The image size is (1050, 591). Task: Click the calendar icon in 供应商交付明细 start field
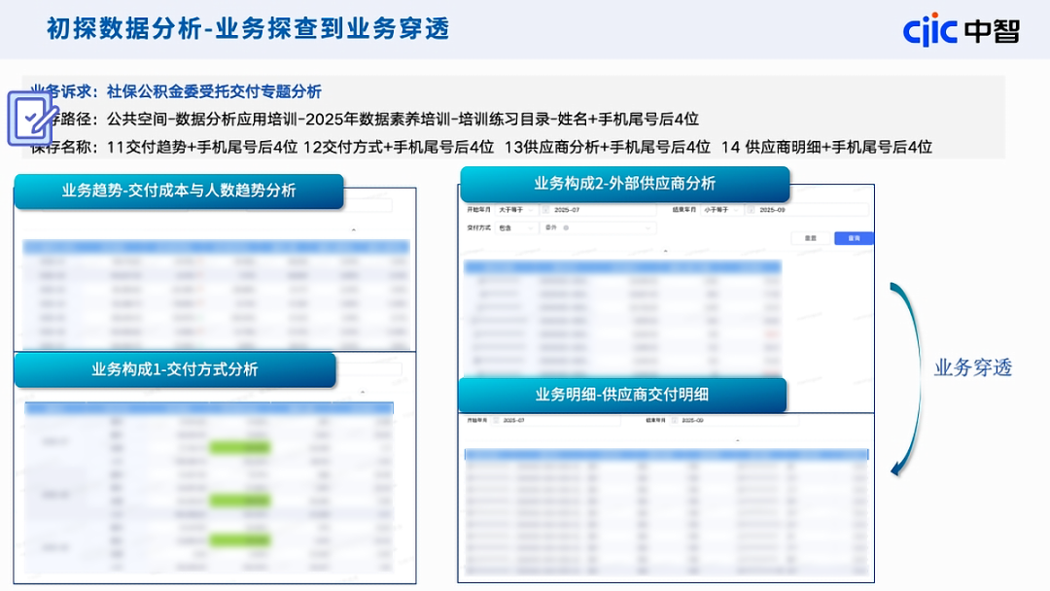tap(495, 421)
